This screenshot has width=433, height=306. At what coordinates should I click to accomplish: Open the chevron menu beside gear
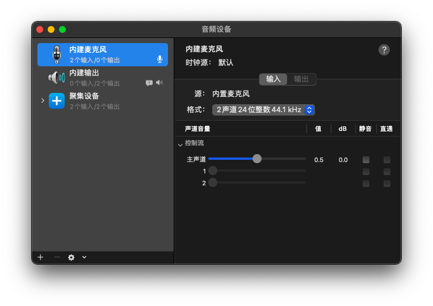[84, 257]
